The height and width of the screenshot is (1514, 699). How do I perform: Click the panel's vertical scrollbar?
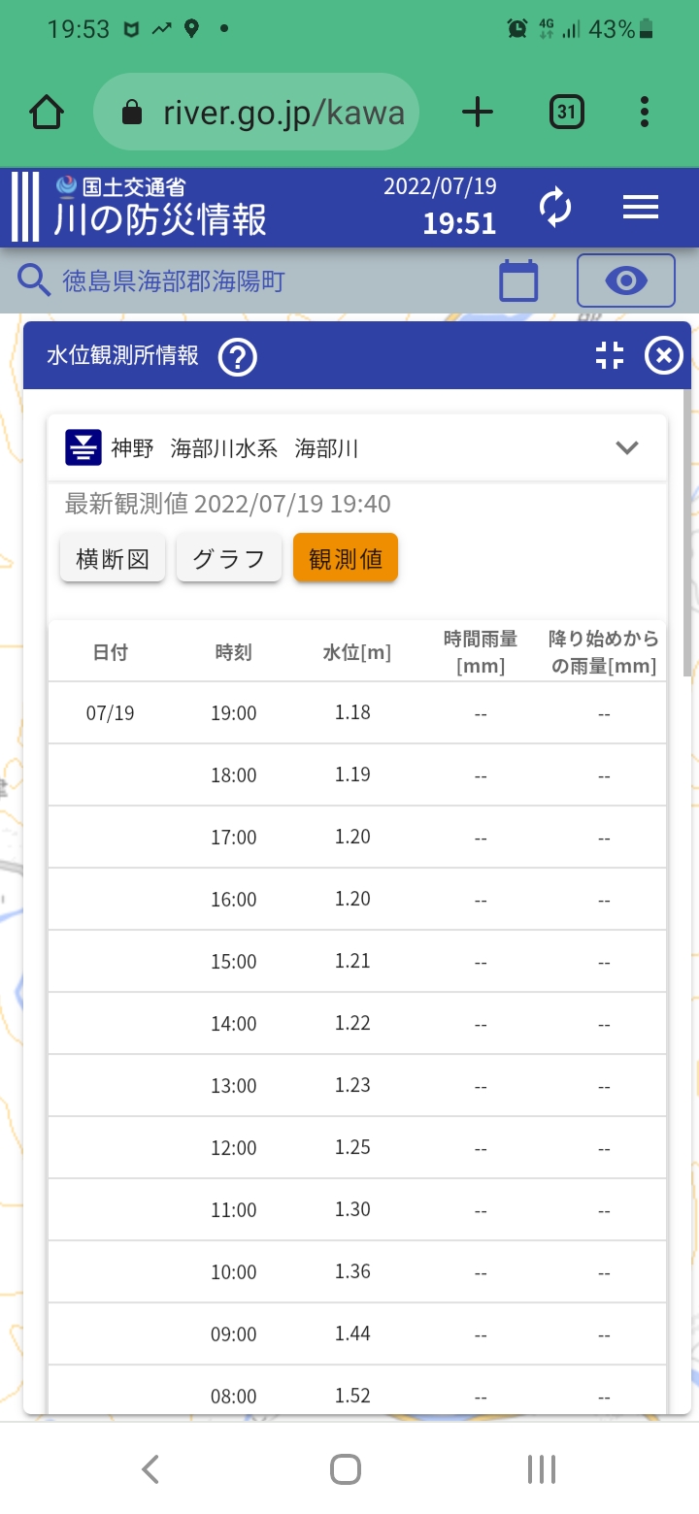point(687,534)
